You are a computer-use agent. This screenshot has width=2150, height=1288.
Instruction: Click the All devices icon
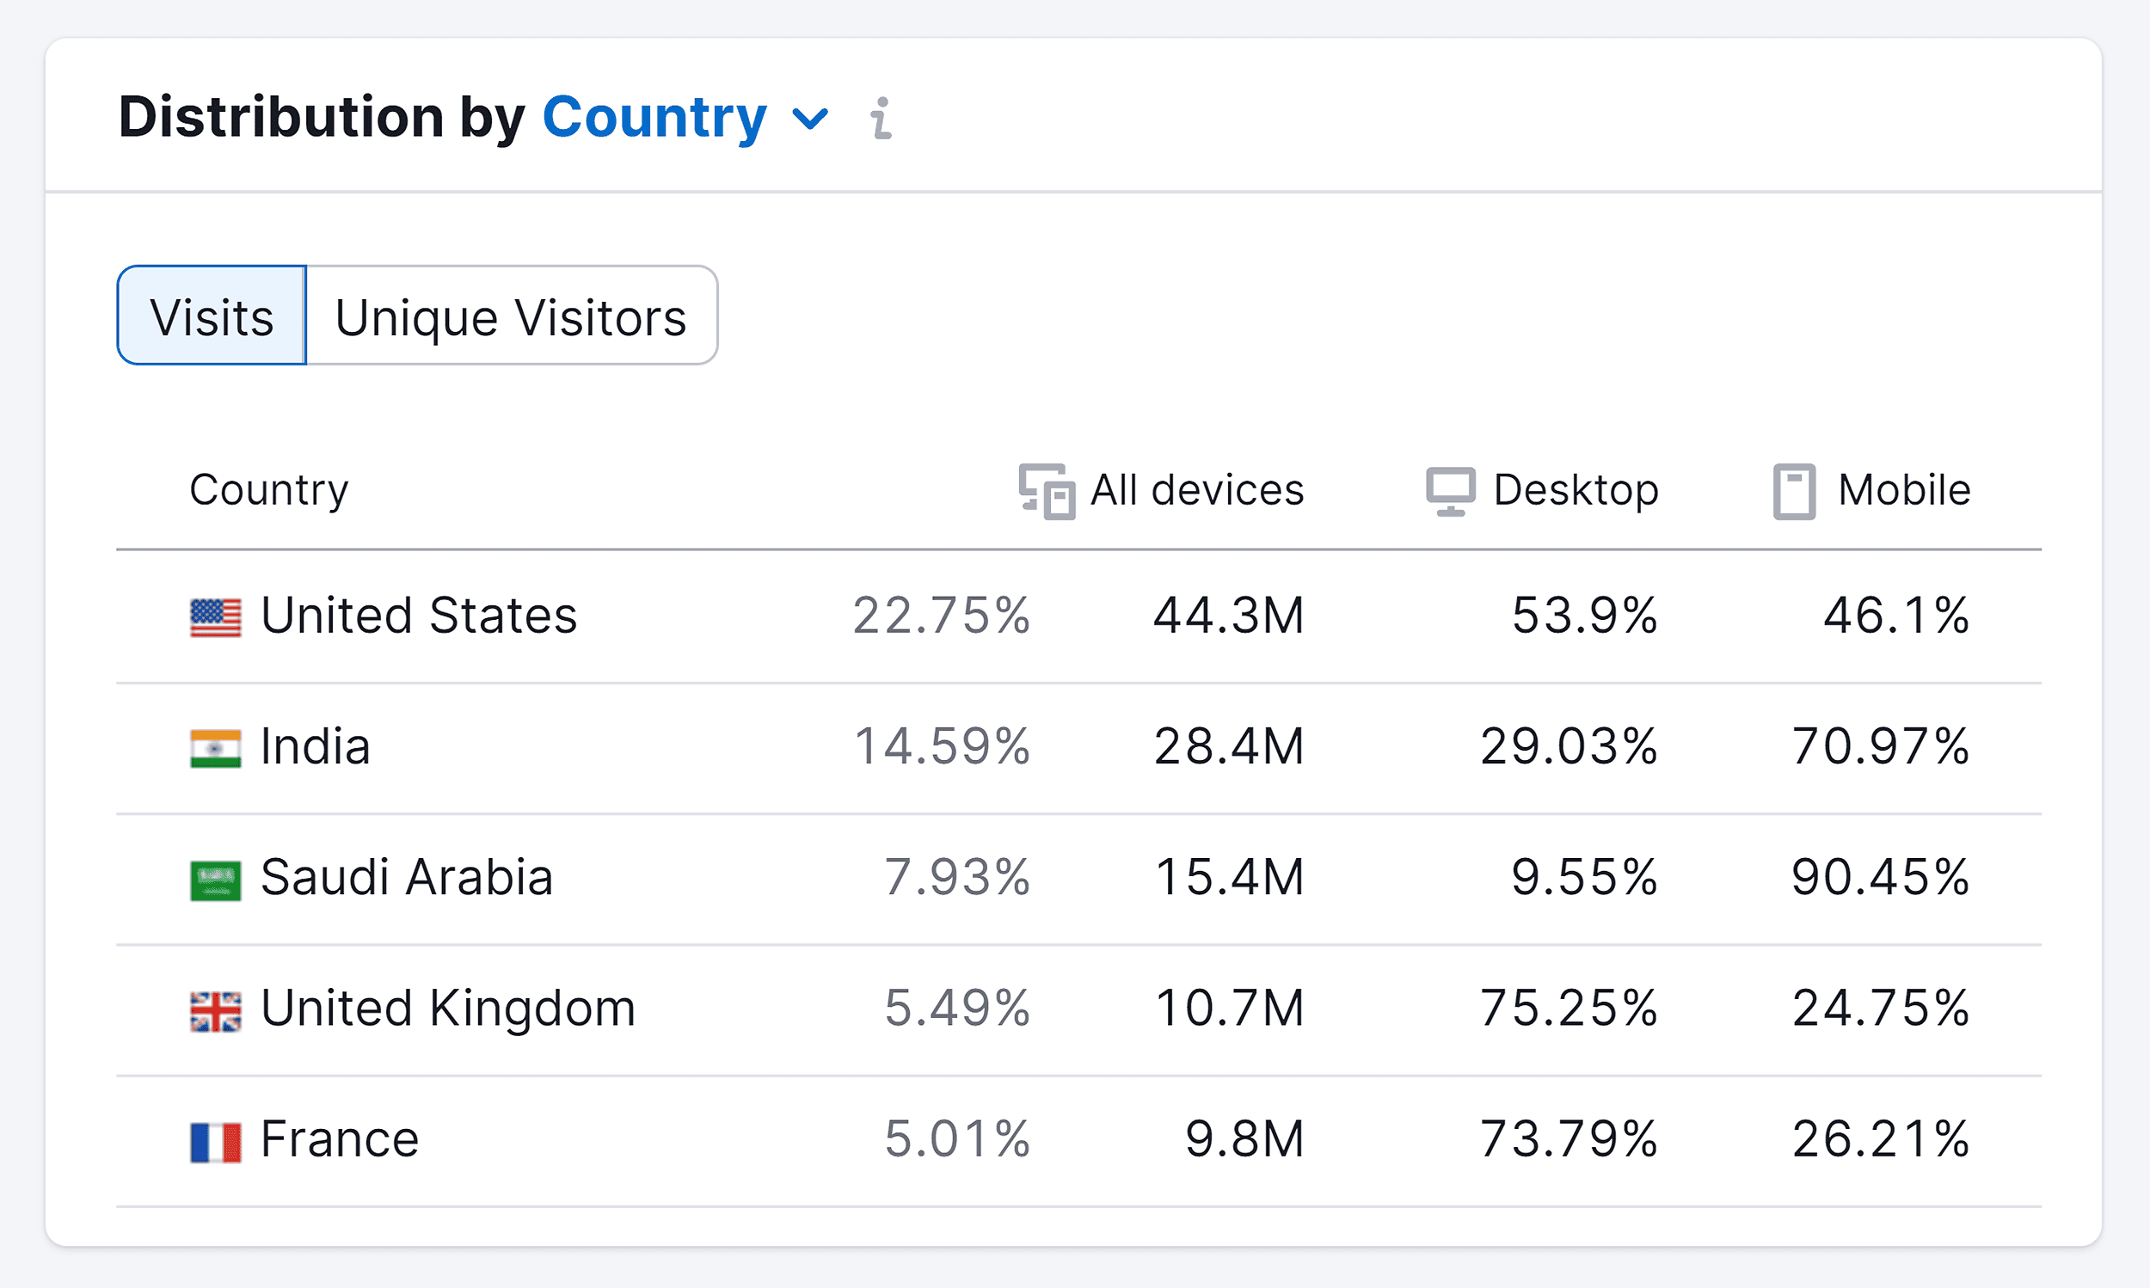coord(1046,491)
